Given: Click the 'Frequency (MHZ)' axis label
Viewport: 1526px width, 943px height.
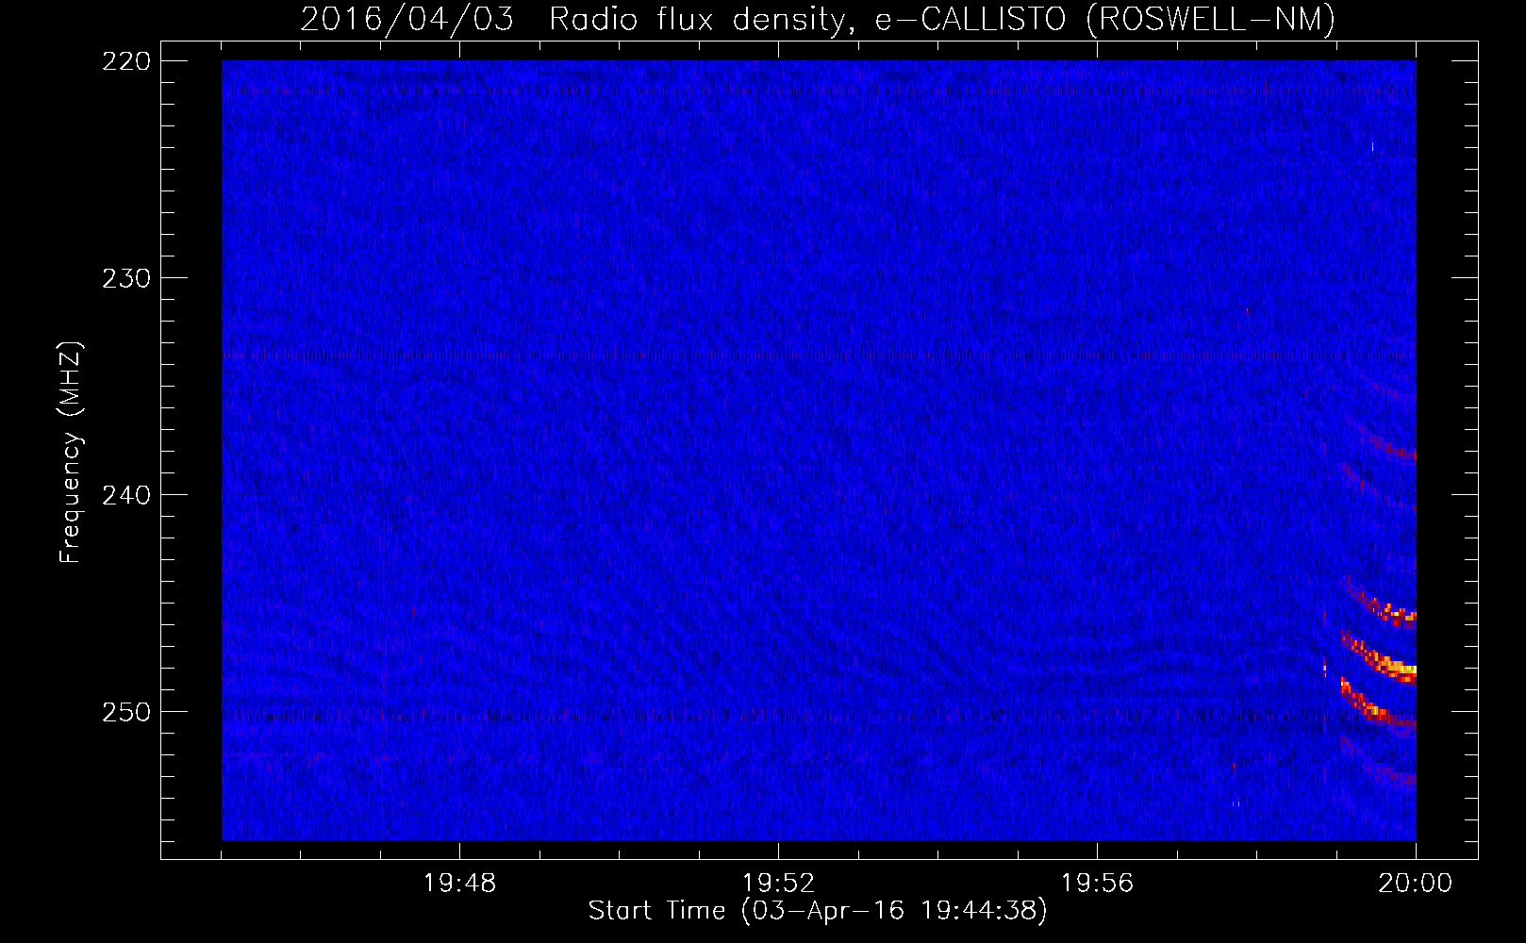Looking at the screenshot, I should (71, 452).
